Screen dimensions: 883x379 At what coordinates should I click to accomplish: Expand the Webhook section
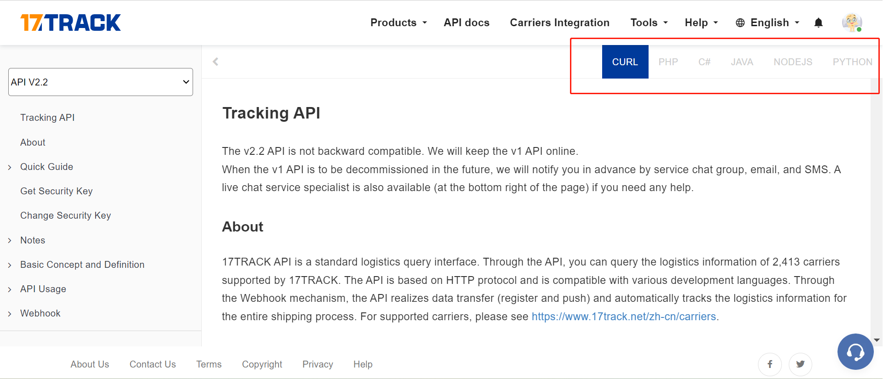click(x=40, y=313)
